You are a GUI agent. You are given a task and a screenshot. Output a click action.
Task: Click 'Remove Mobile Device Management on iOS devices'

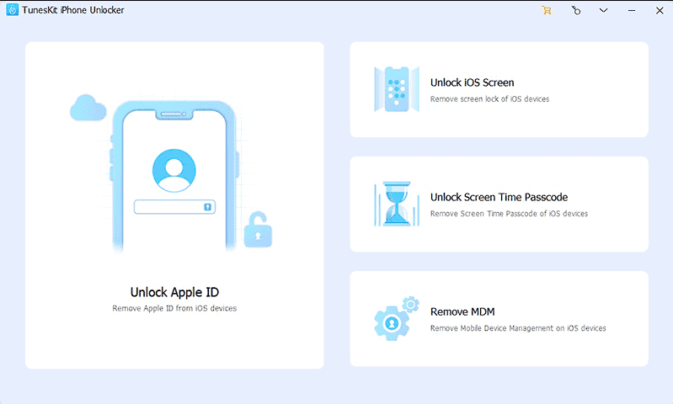click(x=518, y=328)
